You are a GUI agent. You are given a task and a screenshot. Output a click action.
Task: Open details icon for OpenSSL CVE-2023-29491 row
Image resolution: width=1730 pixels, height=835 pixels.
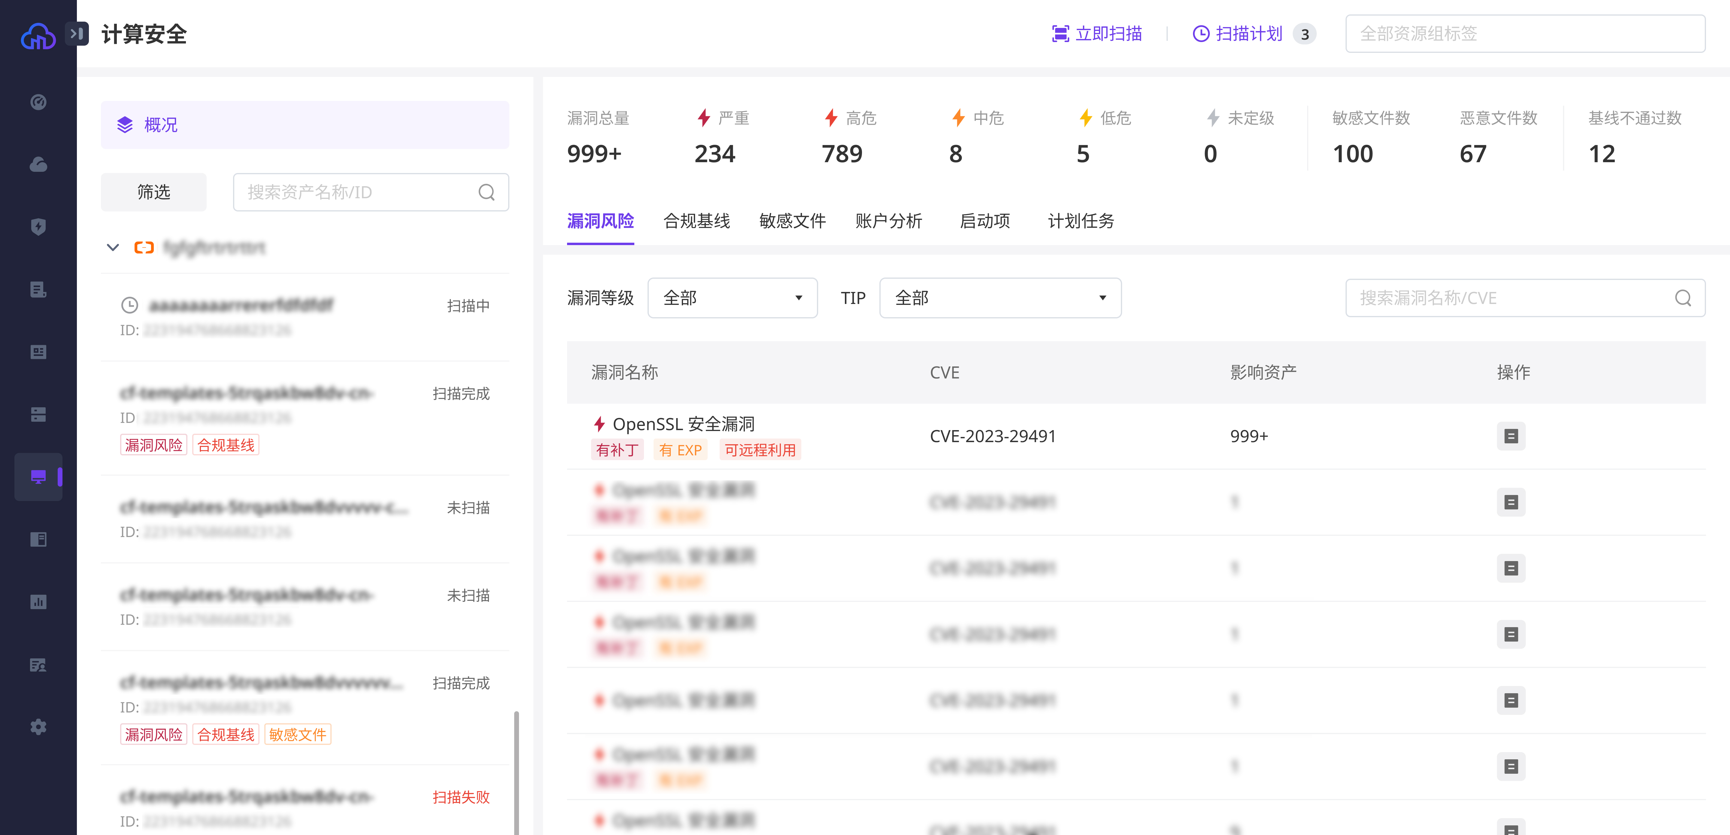[1511, 437]
